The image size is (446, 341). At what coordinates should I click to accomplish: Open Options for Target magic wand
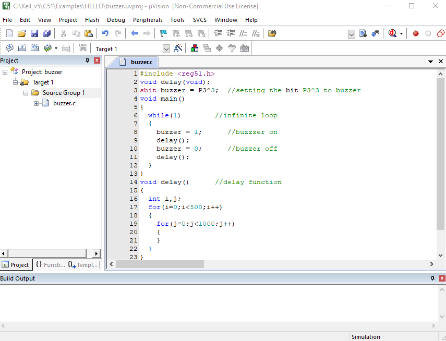[178, 48]
